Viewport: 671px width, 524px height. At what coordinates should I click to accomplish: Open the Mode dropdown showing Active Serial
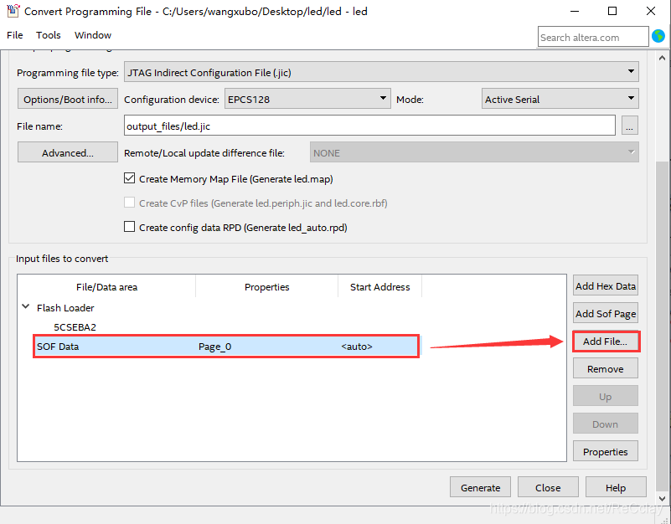point(560,99)
